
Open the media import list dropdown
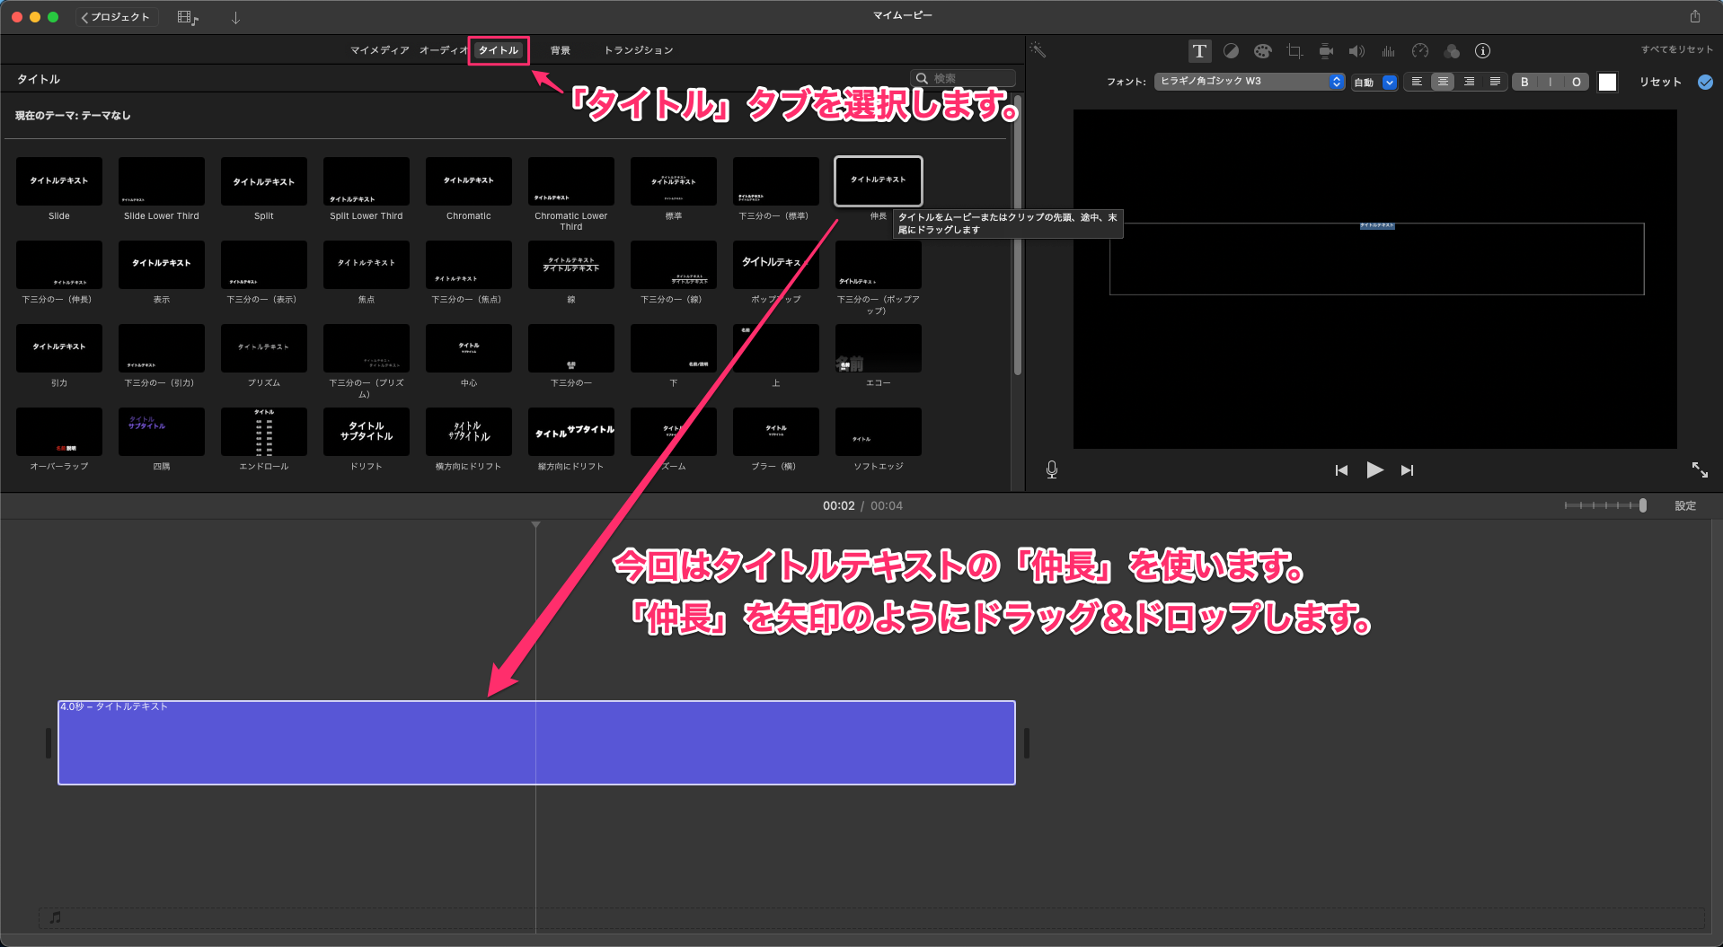(188, 17)
